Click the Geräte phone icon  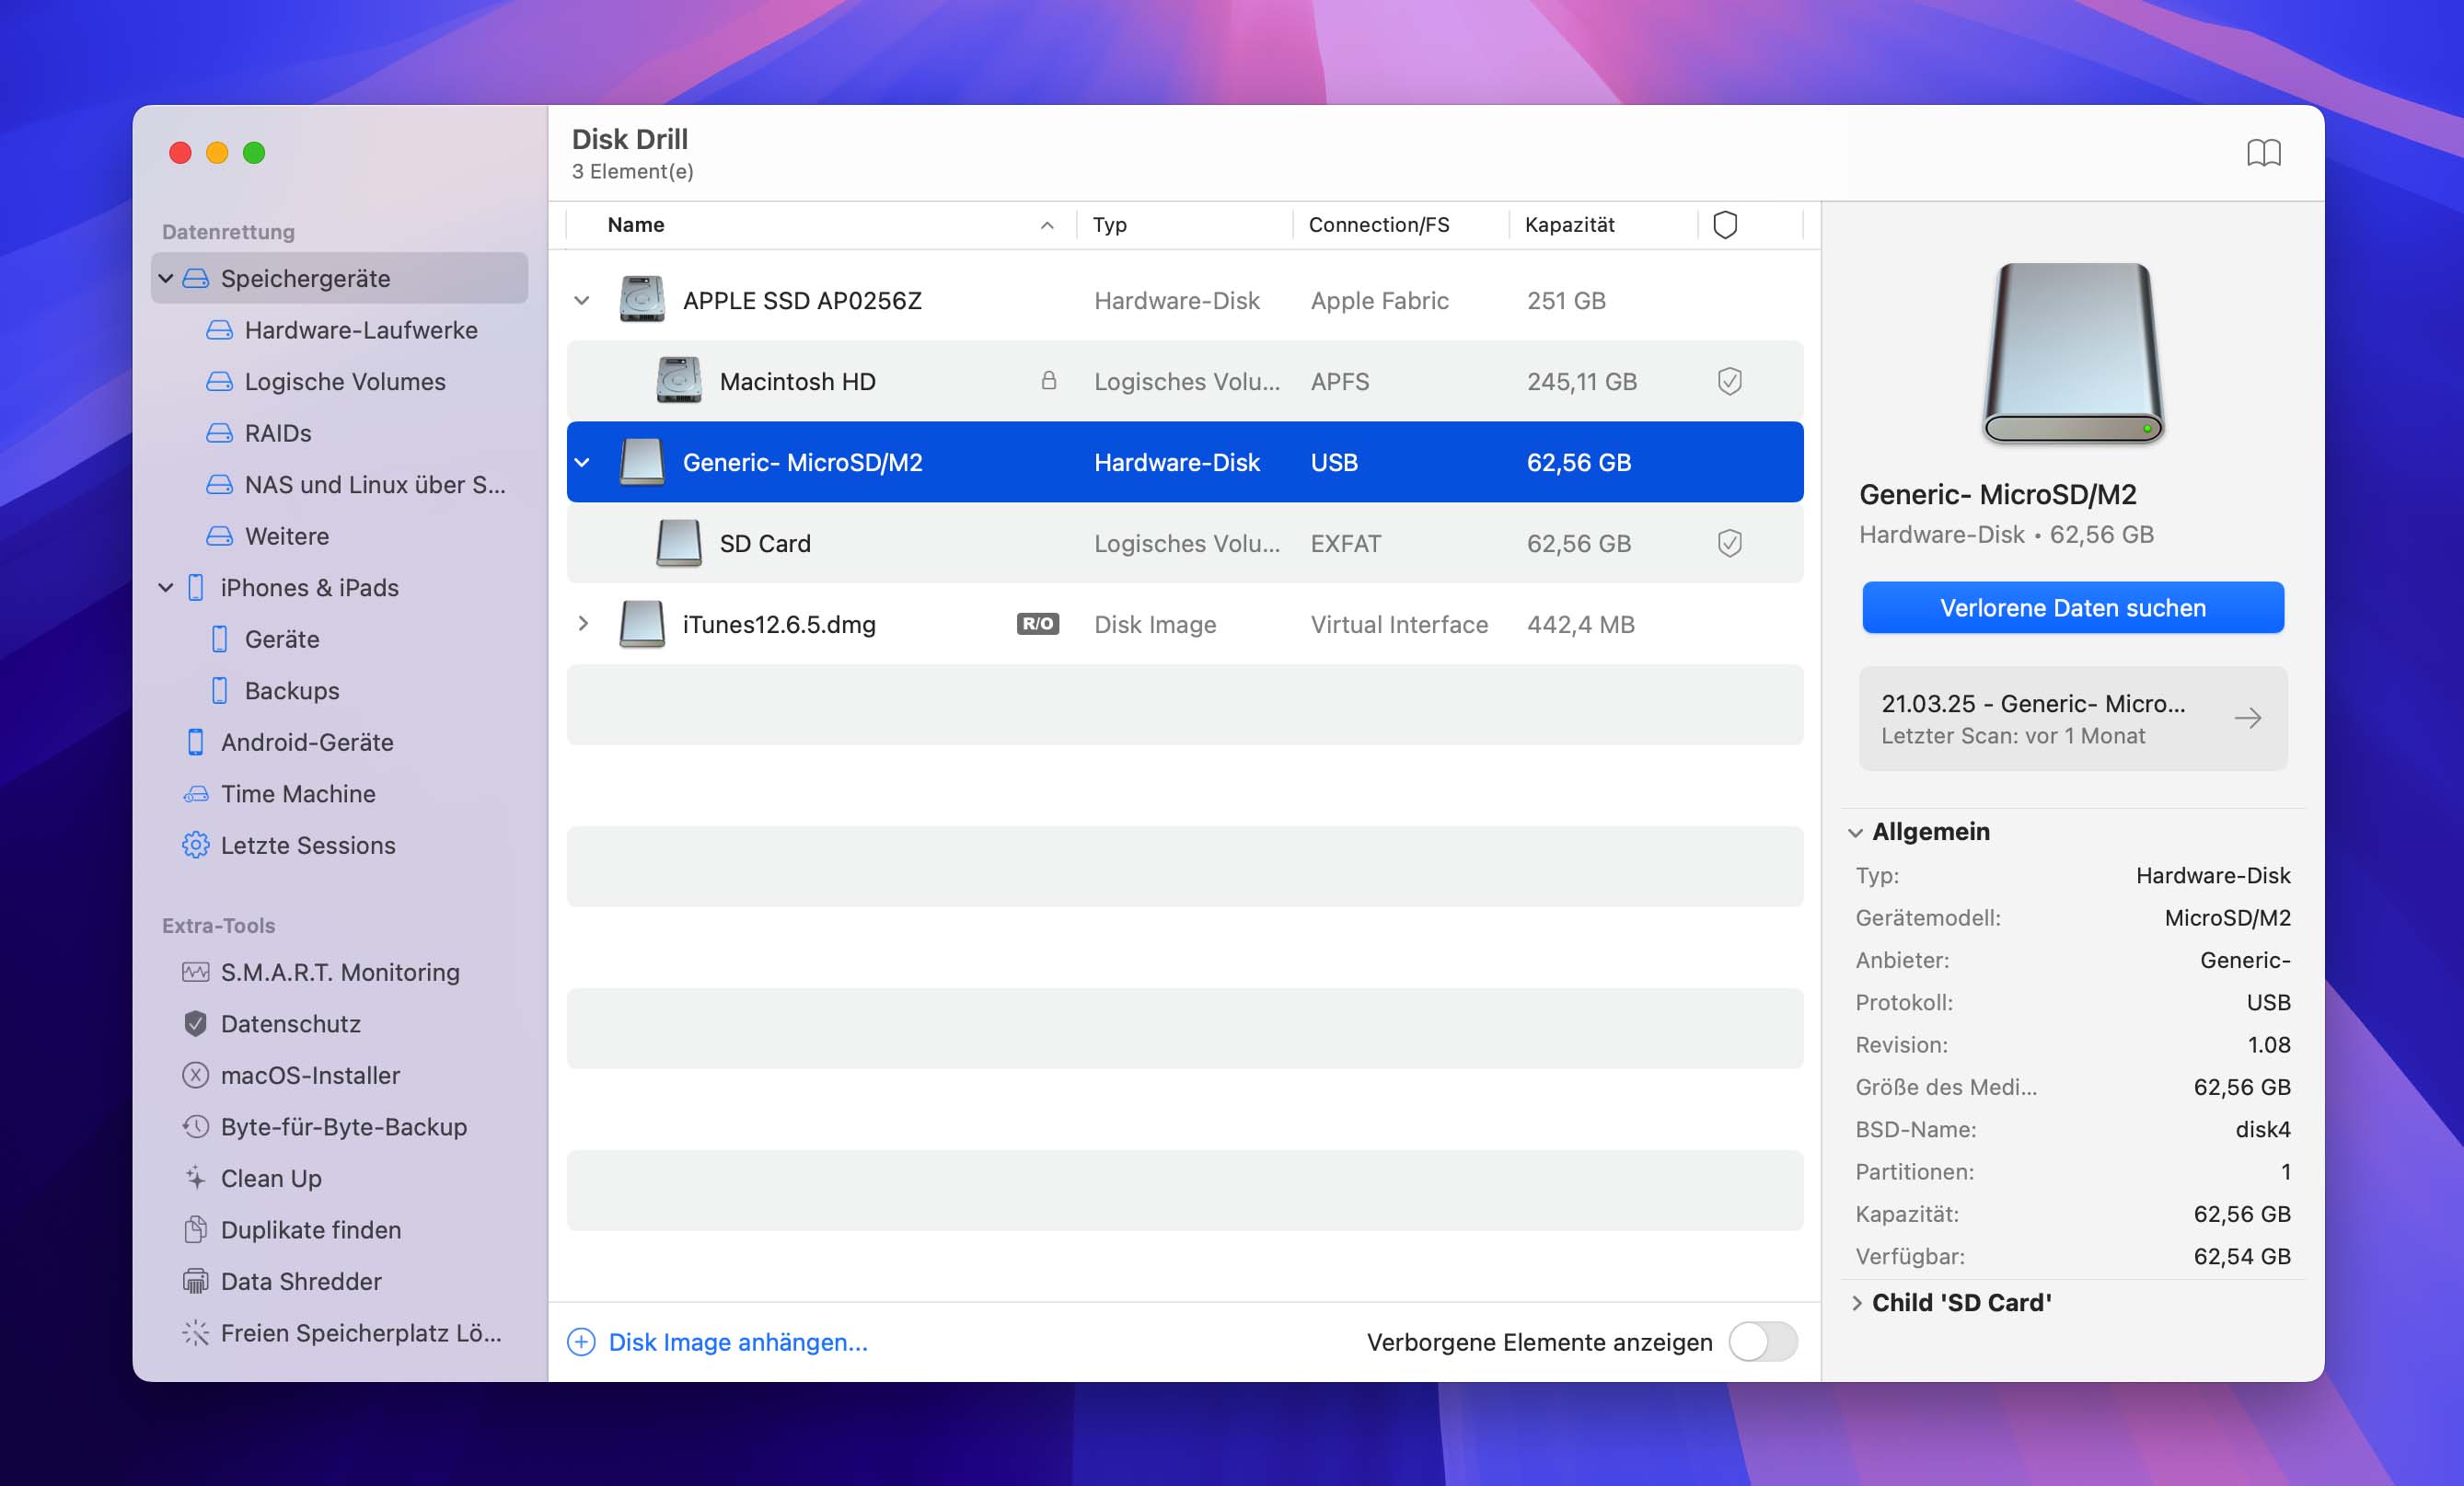tap(219, 639)
